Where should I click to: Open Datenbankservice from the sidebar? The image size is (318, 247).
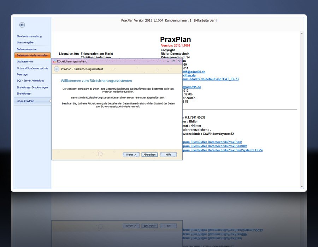point(27,49)
